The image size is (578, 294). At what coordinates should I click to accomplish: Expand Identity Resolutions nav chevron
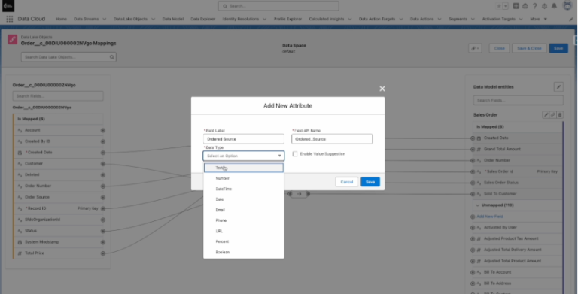click(264, 19)
